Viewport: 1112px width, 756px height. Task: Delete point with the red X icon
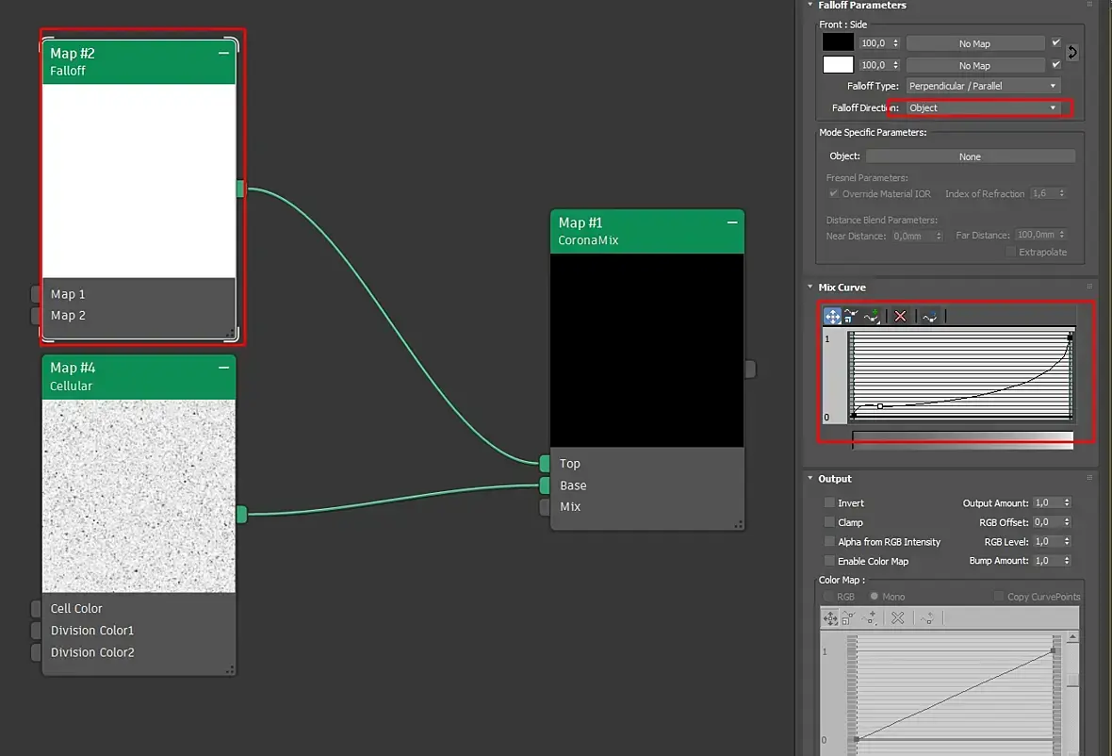pyautogui.click(x=900, y=317)
